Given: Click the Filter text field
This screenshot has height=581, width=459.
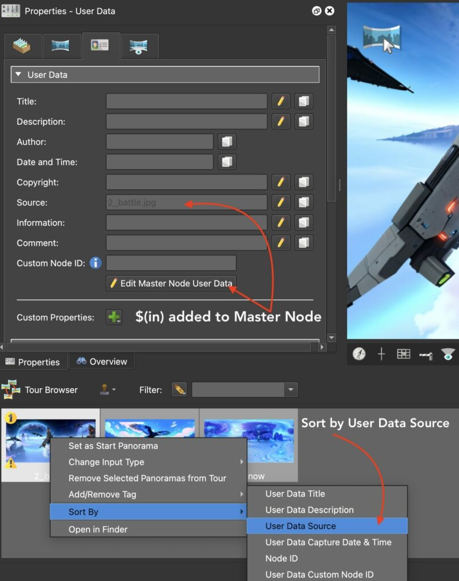Looking at the screenshot, I should (x=238, y=389).
